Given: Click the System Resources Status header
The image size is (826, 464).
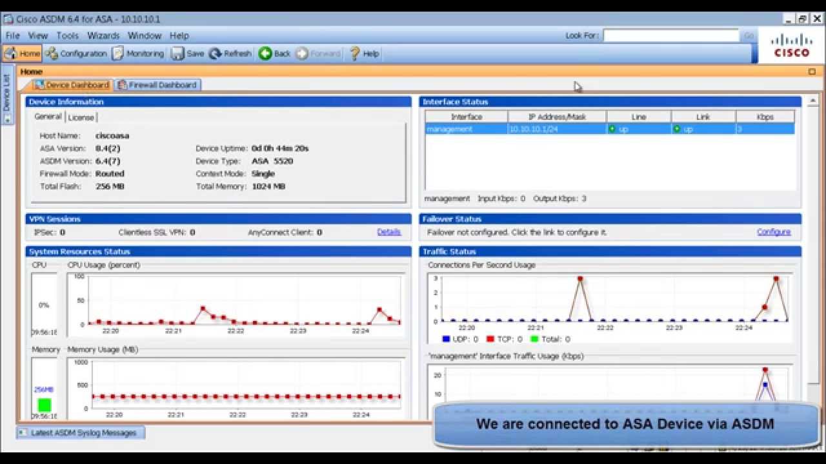Looking at the screenshot, I should [219, 251].
